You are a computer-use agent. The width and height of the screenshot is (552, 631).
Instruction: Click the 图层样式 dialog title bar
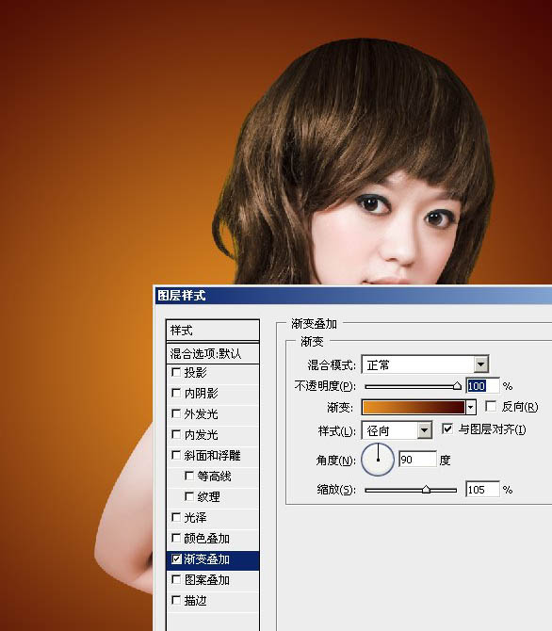click(353, 296)
